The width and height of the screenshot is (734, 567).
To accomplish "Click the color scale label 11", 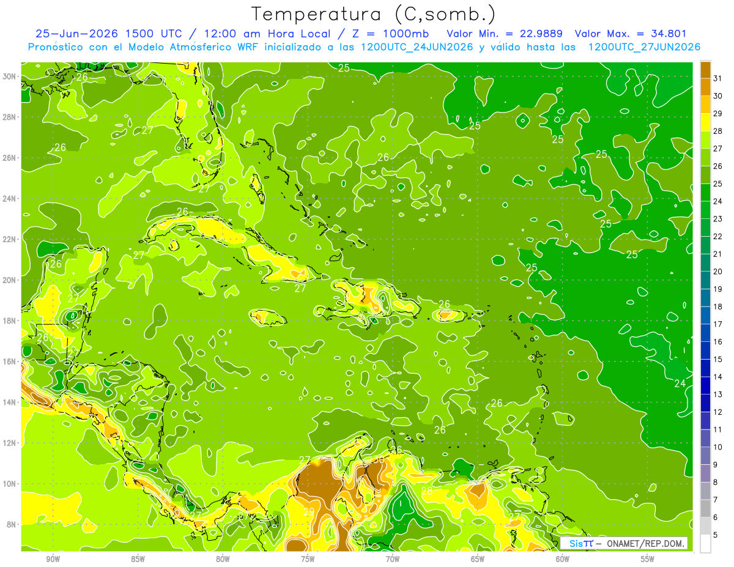I will pyautogui.click(x=718, y=429).
